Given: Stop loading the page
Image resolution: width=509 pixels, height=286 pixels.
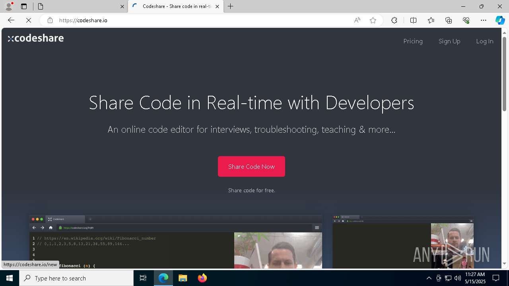Looking at the screenshot, I should click(x=29, y=20).
